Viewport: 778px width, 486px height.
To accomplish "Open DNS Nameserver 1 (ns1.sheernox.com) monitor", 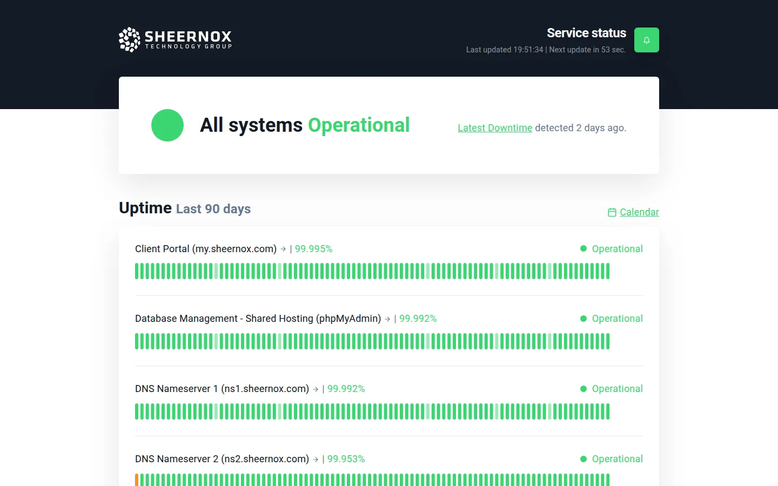I will (222, 389).
